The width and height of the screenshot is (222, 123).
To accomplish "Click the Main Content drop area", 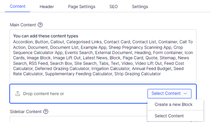I will (x=79, y=94).
